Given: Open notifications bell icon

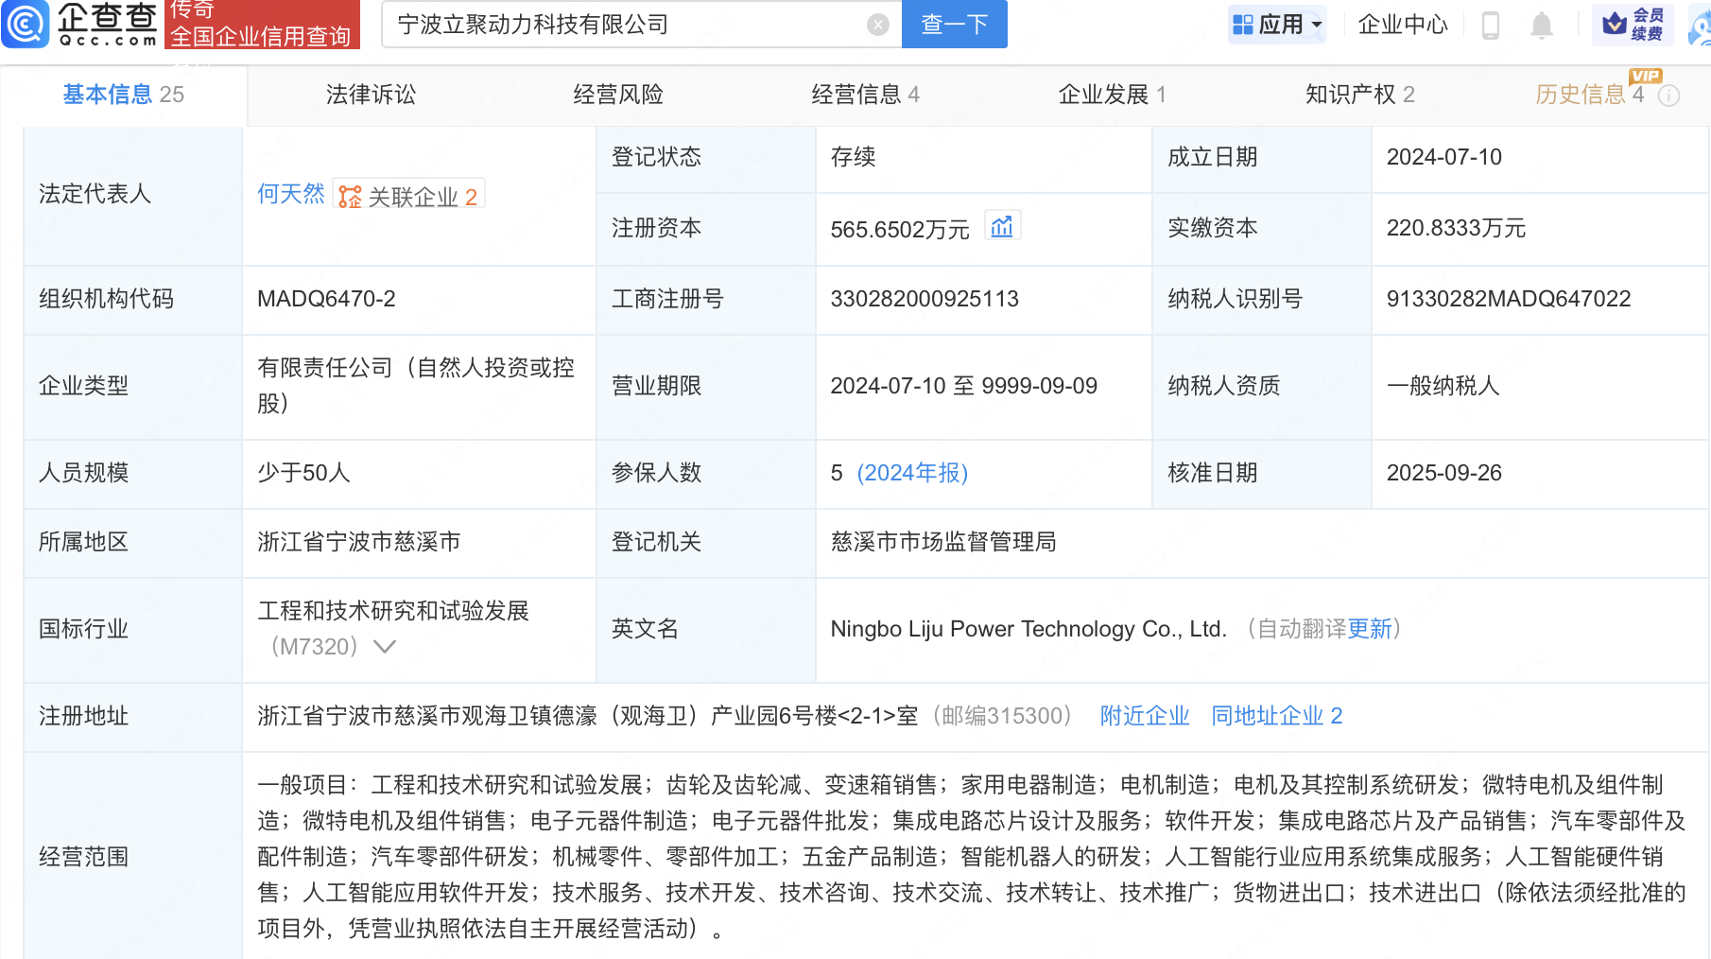Looking at the screenshot, I should pos(1541,25).
